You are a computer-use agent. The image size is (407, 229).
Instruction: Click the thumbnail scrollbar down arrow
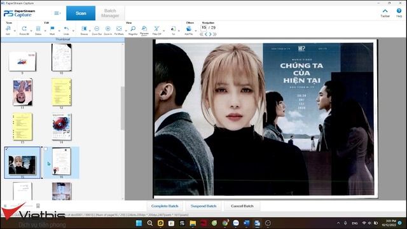coord(123,198)
